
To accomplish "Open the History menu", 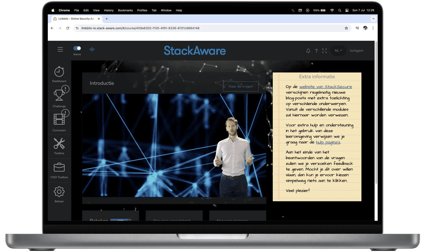I will tap(109, 10).
